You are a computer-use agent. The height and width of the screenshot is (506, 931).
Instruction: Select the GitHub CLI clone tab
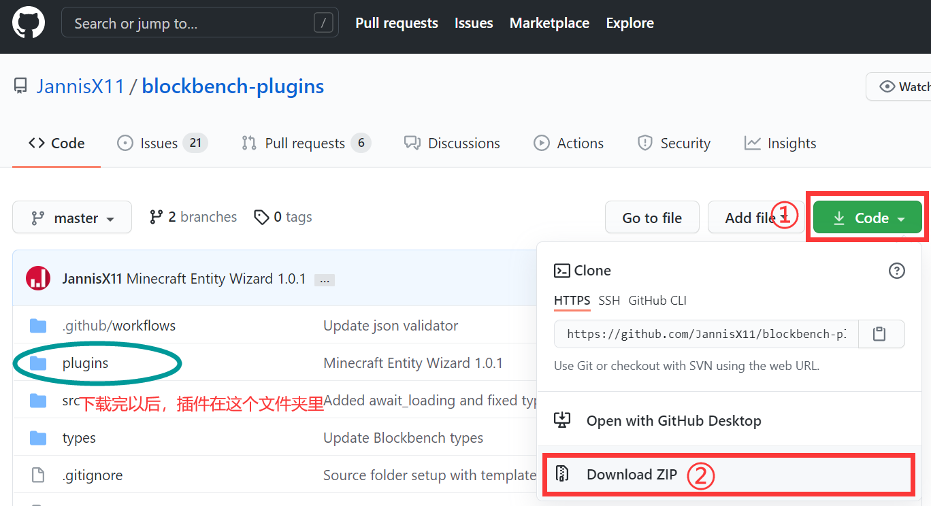(x=657, y=301)
